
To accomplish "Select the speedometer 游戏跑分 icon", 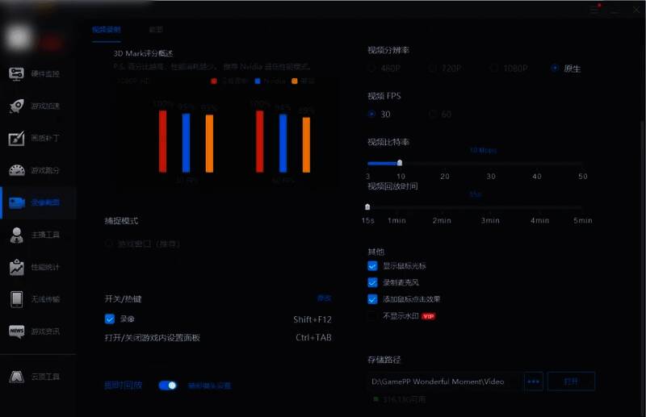I will click(x=16, y=170).
